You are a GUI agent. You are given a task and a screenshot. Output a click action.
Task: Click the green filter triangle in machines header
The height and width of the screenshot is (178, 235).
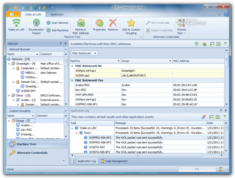pyautogui.click(x=225, y=43)
